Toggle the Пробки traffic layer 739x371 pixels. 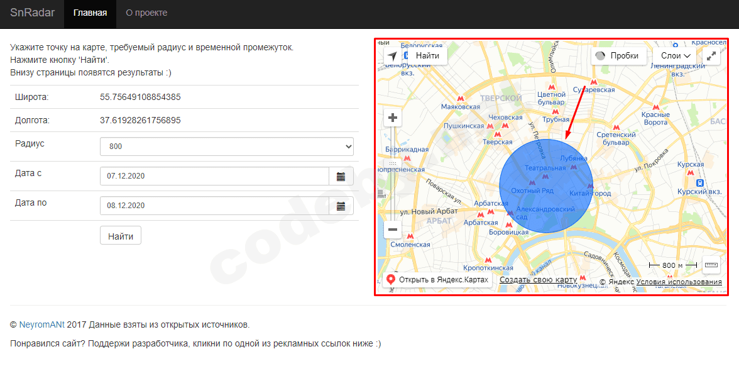[x=618, y=55]
